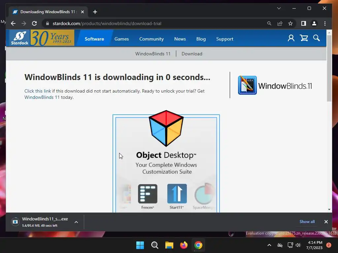Screen dimensions: 338x253
Task: Click the Object Desktop cube logo
Action: [x=166, y=128]
